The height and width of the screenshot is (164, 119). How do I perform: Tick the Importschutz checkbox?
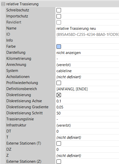[x=59, y=16]
